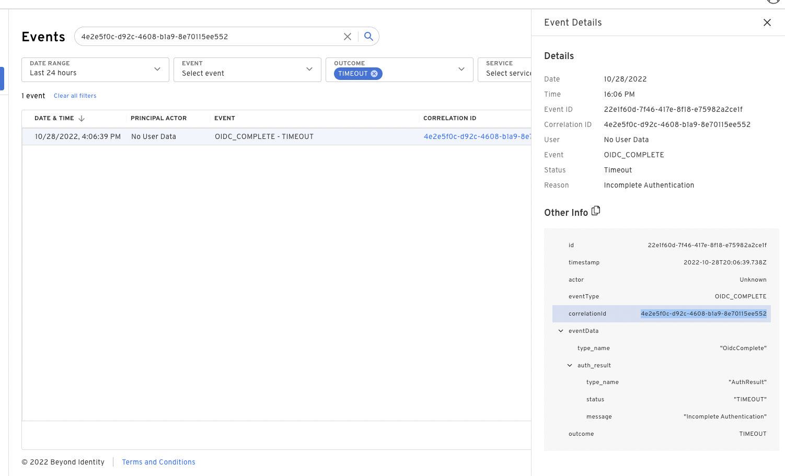Viewport: 785px width, 476px height.
Task: Collapse the eventData tree node
Action: [x=561, y=331]
